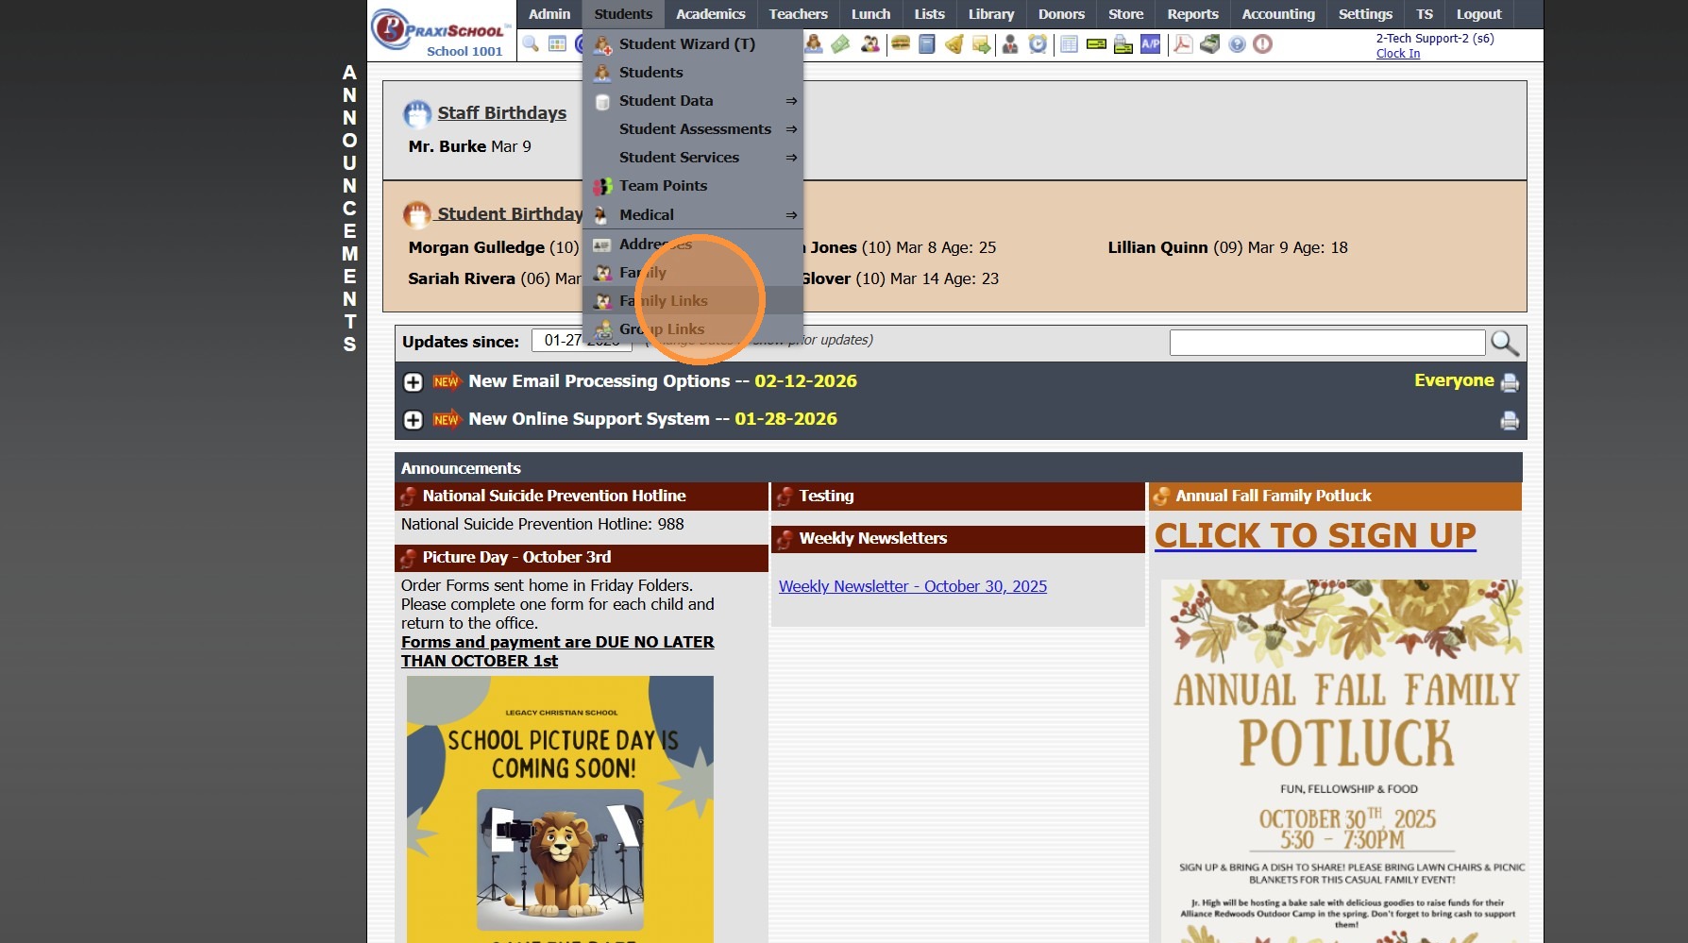1688x943 pixels.
Task: Open the Medical submenu arrow
Action: point(791,215)
